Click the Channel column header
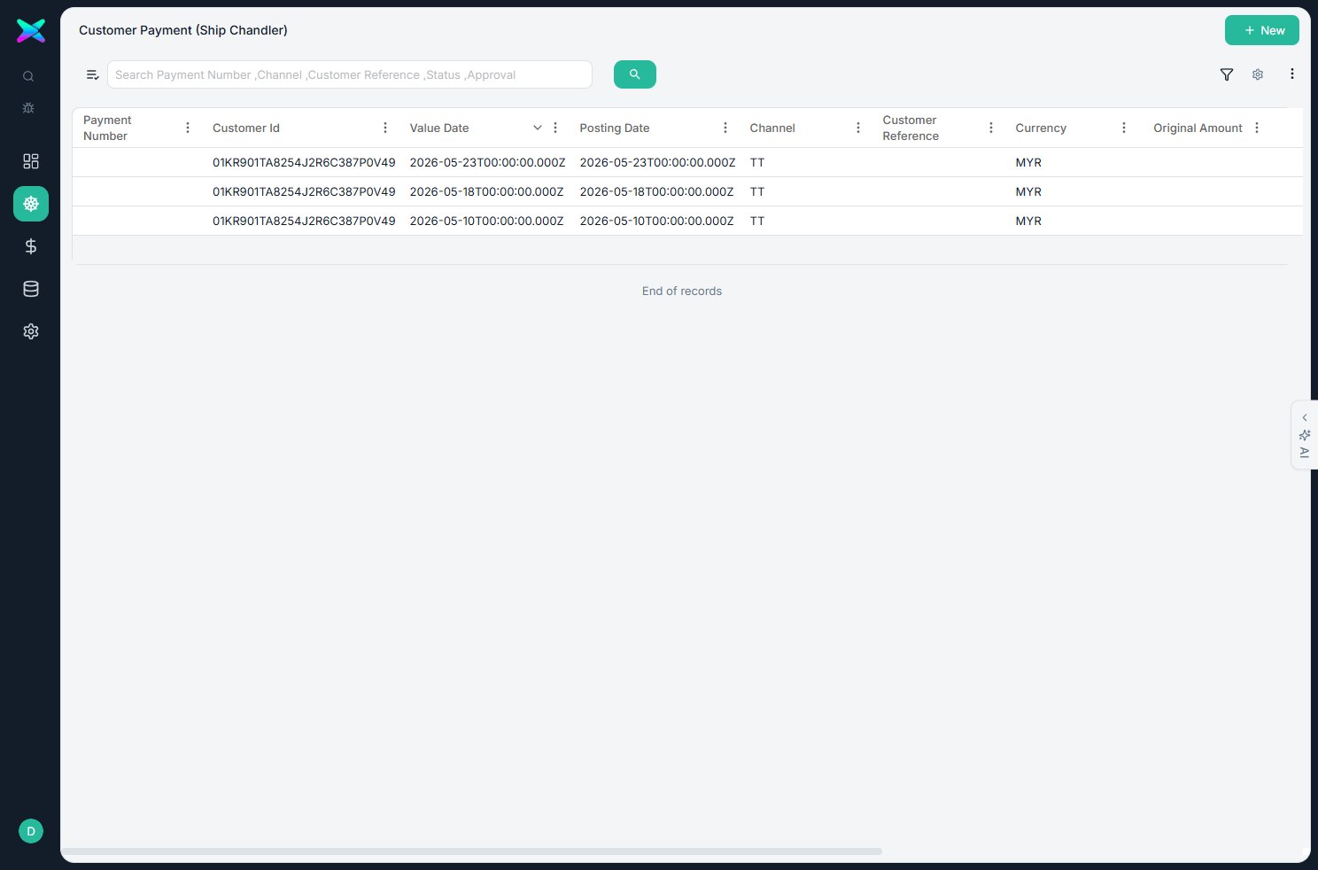The width and height of the screenshot is (1318, 870). click(x=772, y=128)
